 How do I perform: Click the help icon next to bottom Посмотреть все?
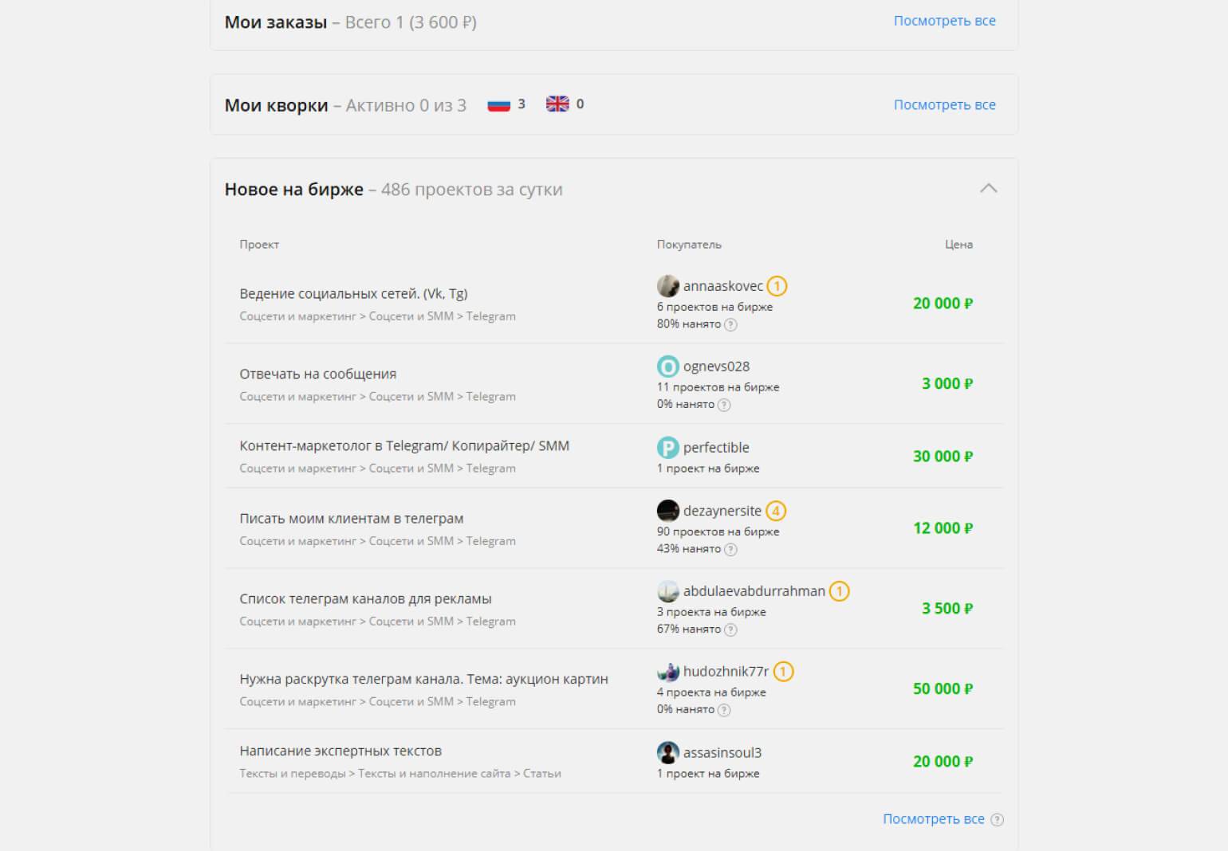click(997, 819)
